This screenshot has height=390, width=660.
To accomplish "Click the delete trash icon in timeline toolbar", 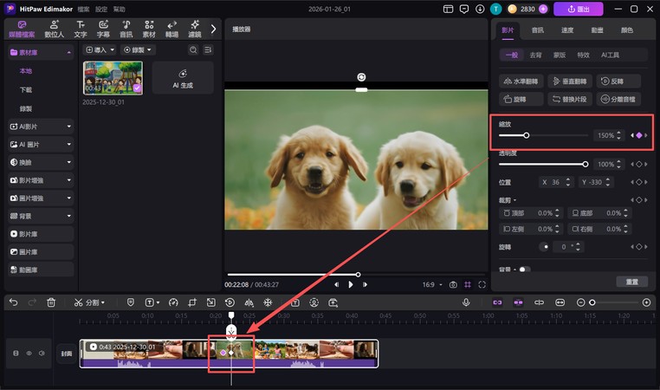I will point(51,302).
